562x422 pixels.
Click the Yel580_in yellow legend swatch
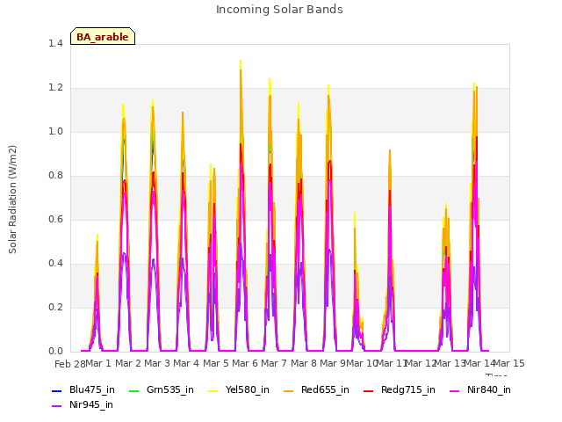coord(213,390)
